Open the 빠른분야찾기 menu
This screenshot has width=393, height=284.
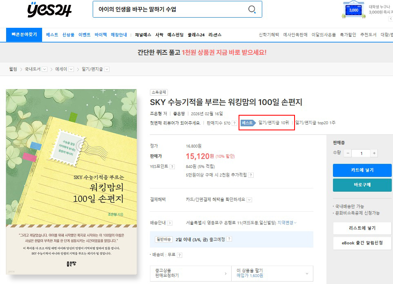point(24,35)
